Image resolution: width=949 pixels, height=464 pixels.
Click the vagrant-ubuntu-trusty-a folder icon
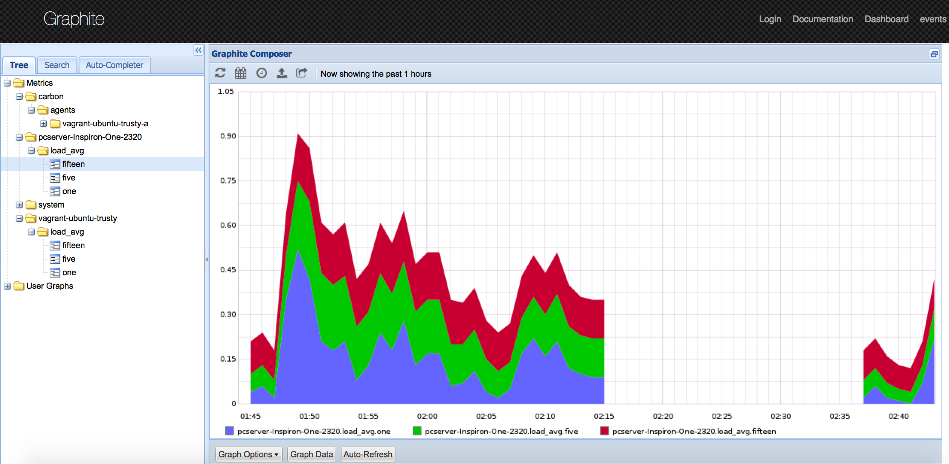(x=55, y=123)
